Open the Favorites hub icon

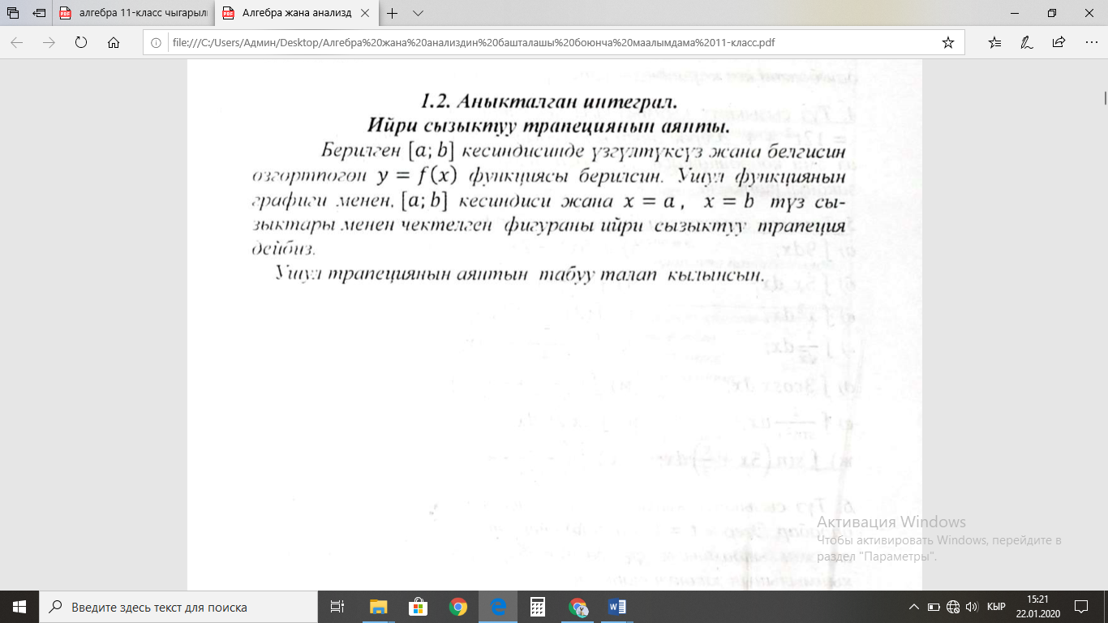point(994,42)
